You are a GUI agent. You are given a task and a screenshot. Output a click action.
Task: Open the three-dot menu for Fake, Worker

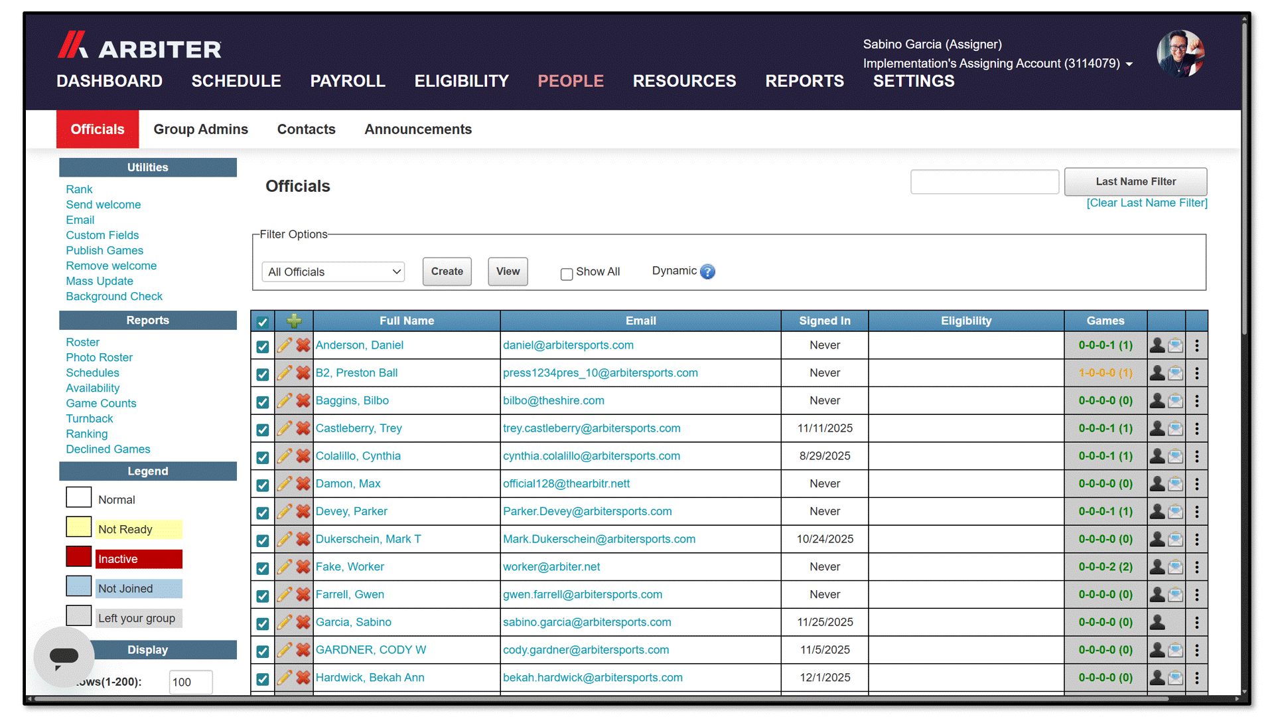pyautogui.click(x=1197, y=567)
